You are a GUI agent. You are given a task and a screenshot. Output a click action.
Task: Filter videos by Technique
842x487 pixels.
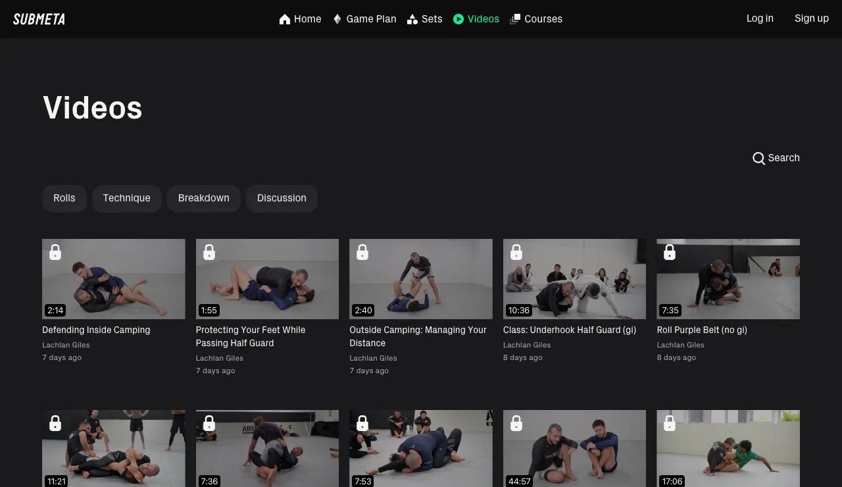127,198
